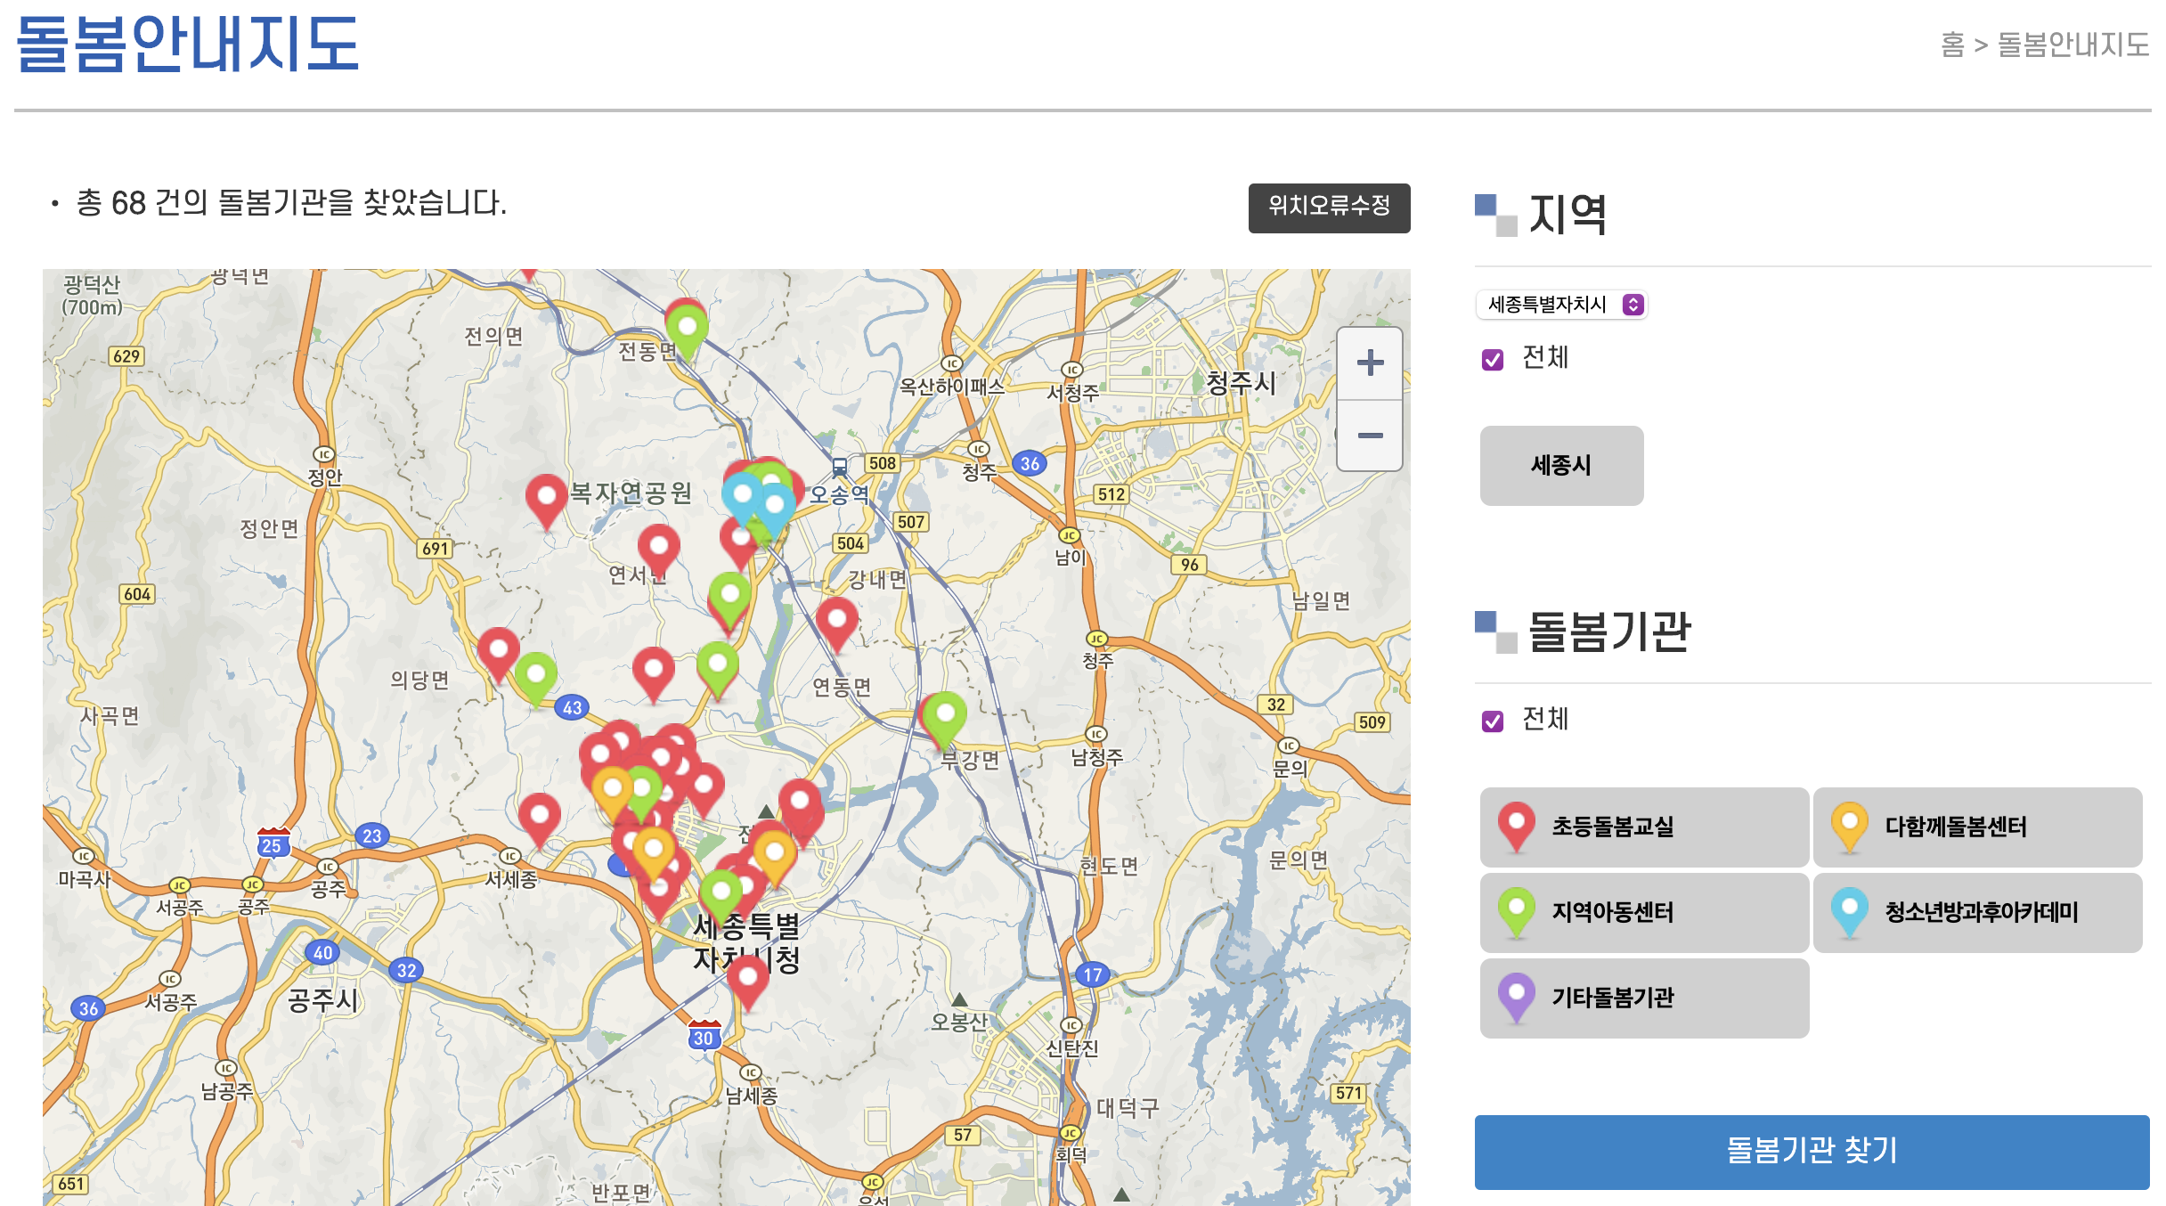
Task: Select 청소년방과후아카데미 category filter
Action: (x=1976, y=912)
